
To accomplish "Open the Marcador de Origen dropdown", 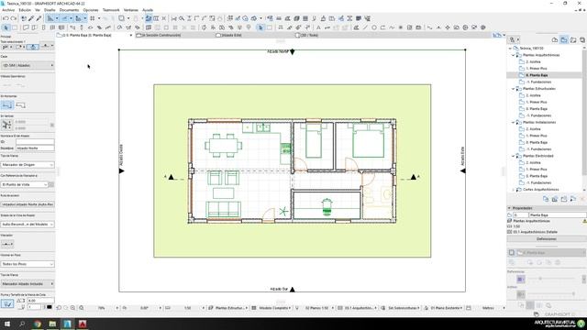I will tap(28, 165).
